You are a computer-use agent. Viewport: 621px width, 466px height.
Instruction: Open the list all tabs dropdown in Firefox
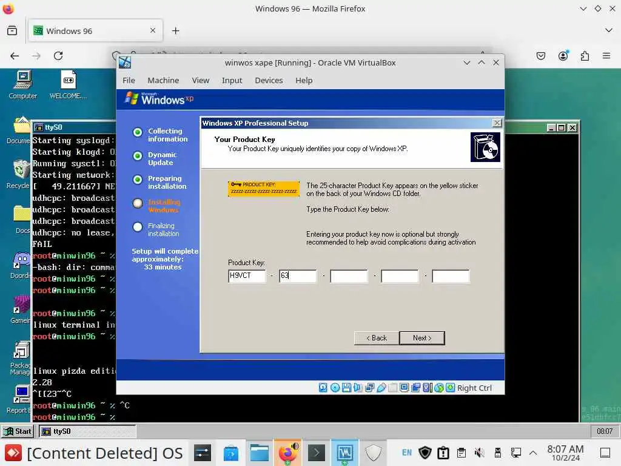pos(609,30)
